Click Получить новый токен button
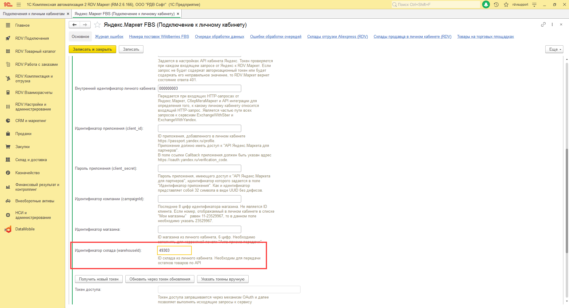 (99, 279)
